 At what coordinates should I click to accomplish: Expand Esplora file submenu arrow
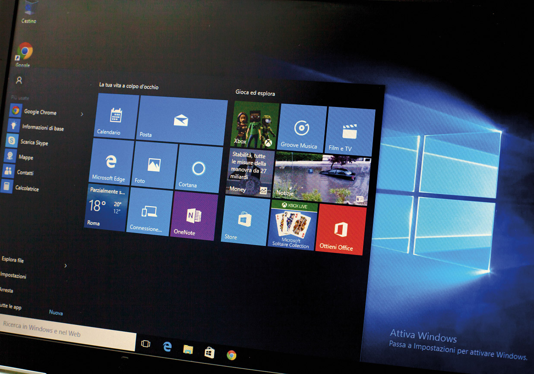click(x=66, y=266)
